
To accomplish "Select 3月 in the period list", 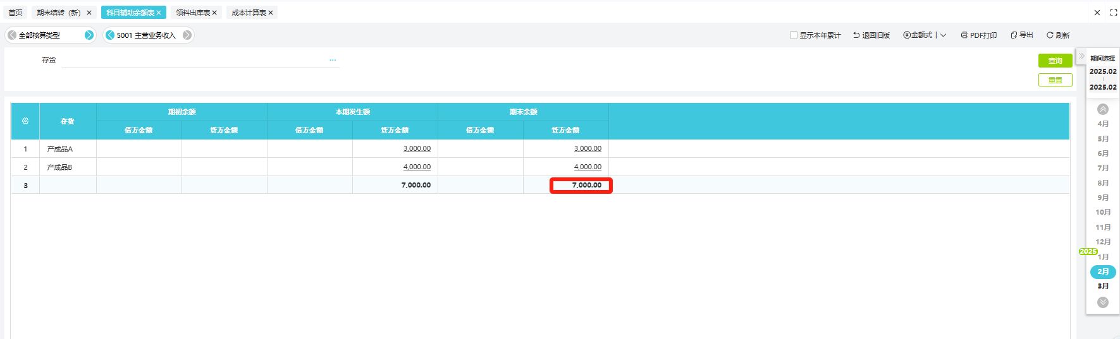I will pos(1103,286).
